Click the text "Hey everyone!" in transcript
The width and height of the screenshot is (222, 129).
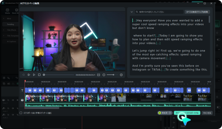147,20
